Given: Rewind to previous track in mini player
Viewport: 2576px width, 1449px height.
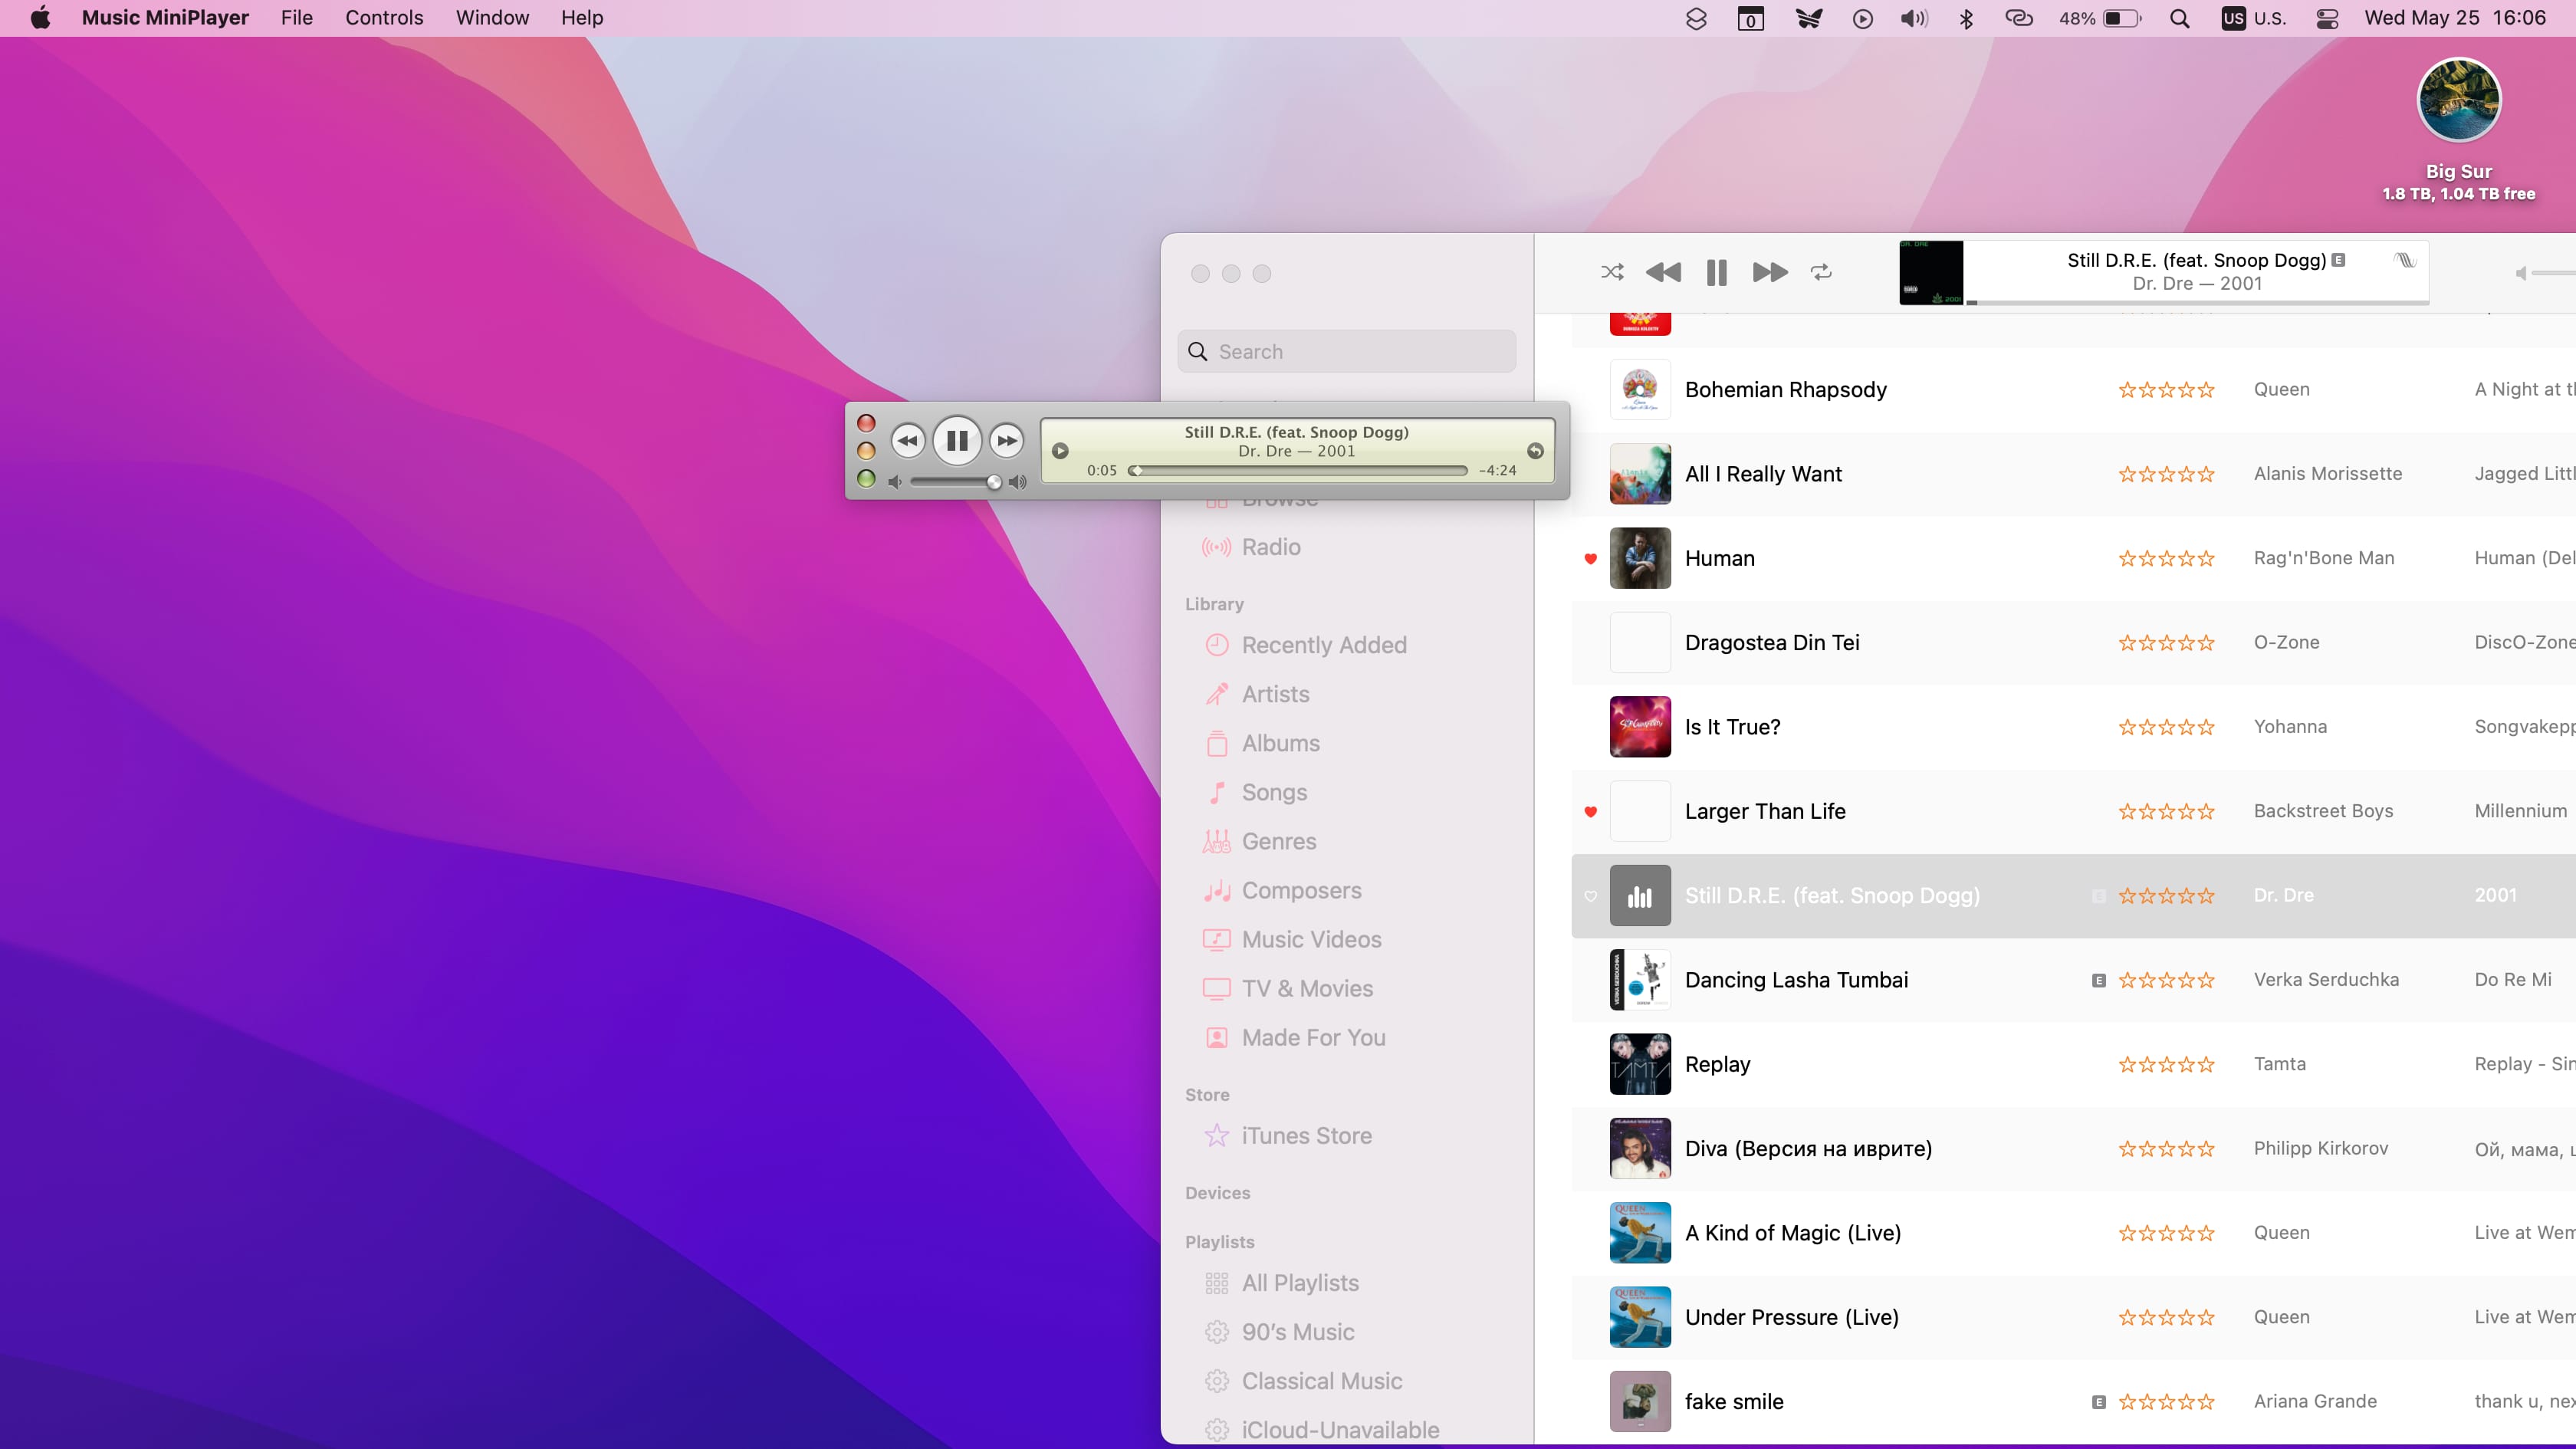Looking at the screenshot, I should coord(907,440).
